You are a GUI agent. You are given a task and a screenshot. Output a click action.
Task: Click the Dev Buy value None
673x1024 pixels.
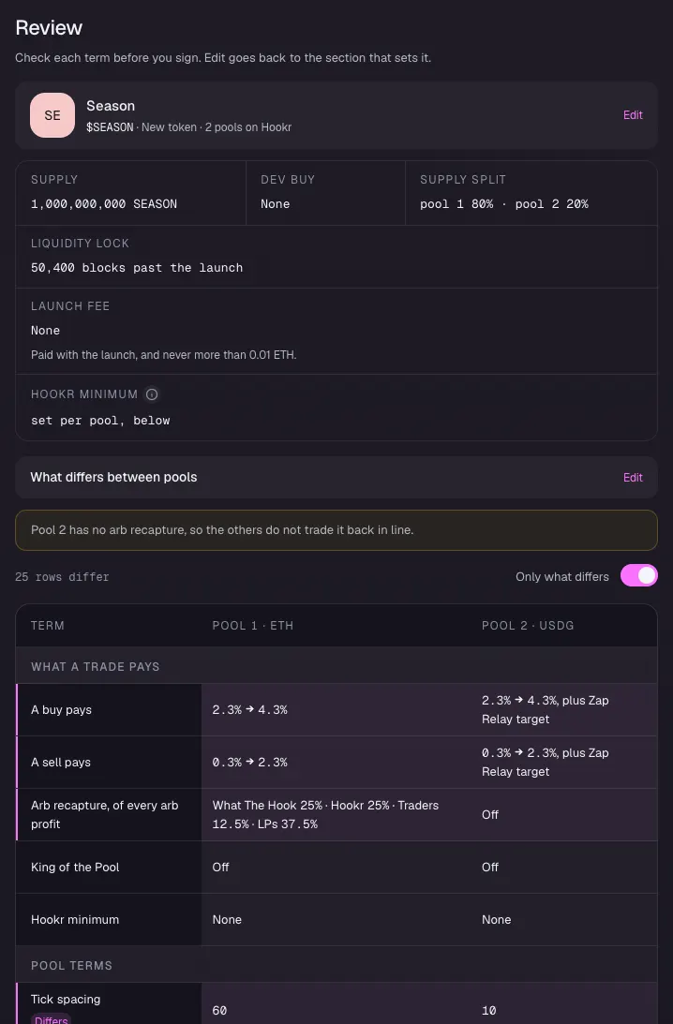pos(275,203)
